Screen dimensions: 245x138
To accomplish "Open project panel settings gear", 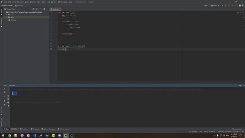I will click(x=44, y=9).
